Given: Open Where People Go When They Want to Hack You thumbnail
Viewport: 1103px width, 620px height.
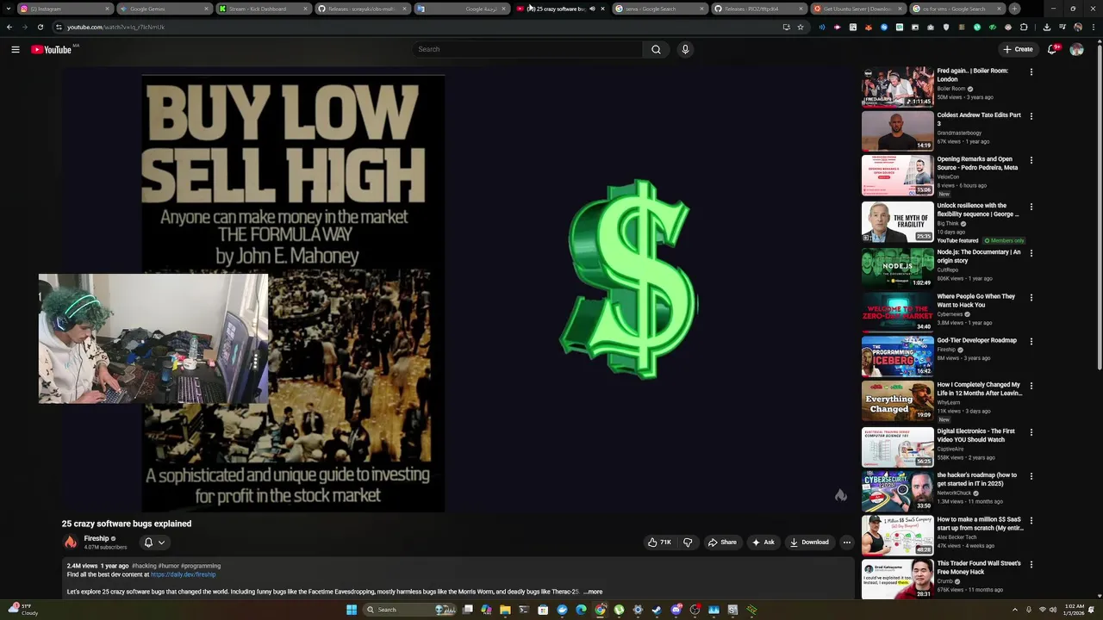Looking at the screenshot, I should pos(898,313).
